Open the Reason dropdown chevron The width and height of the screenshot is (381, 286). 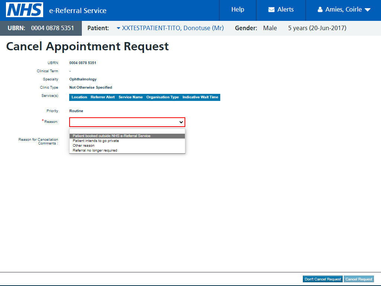pyautogui.click(x=181, y=122)
